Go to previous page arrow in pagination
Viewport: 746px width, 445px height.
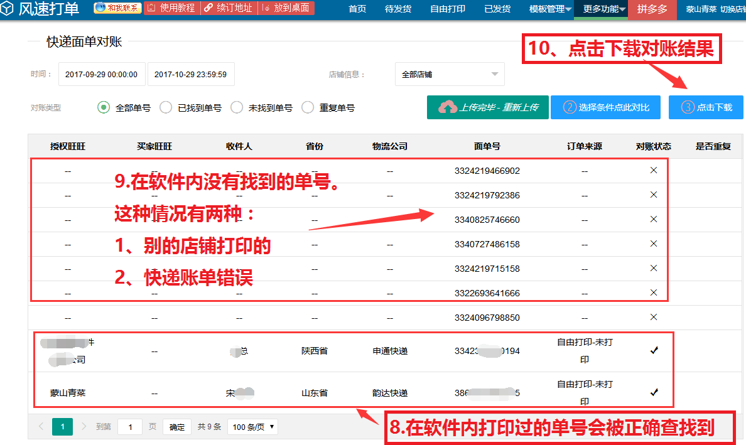[41, 426]
